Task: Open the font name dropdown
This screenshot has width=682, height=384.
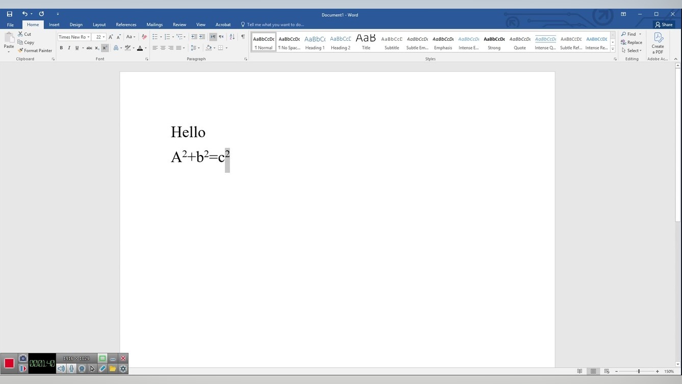Action: point(89,37)
